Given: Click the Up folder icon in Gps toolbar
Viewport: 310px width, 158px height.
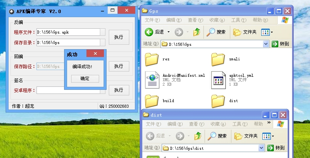Looking at the screenshot, I should (x=197, y=32).
